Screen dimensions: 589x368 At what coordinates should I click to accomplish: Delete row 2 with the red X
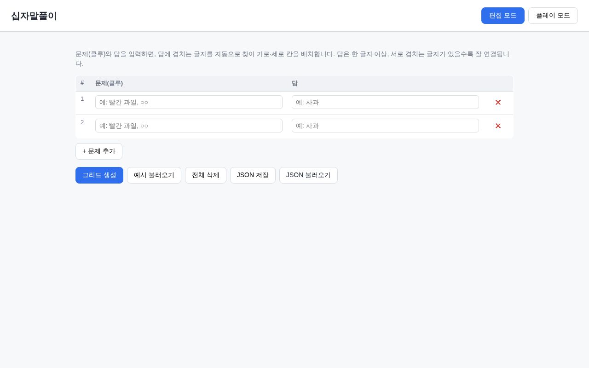tap(498, 126)
